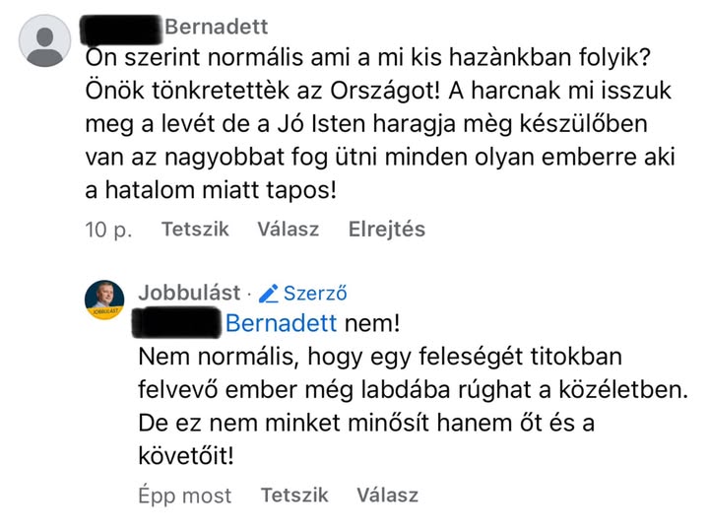Click the "Épp most" reply timestamp
709x532 pixels.
(x=185, y=496)
